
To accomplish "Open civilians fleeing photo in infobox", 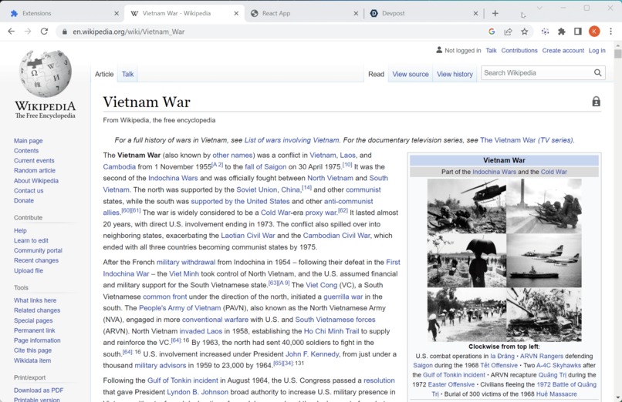I will [466, 314].
